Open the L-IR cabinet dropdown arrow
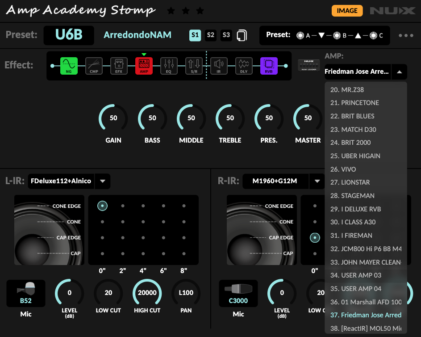The image size is (421, 337). [102, 181]
